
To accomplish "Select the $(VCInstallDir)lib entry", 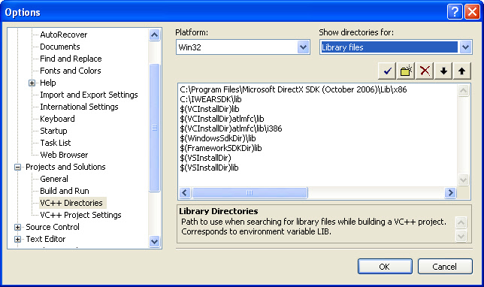I will click(210, 109).
